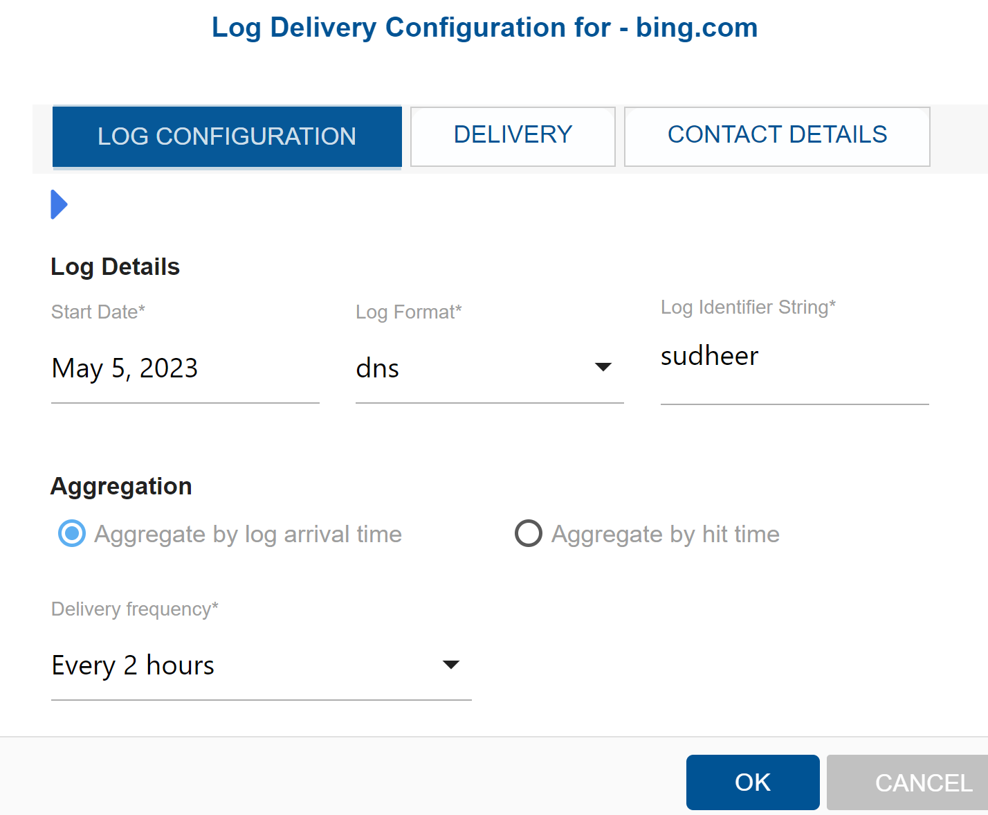Expand the blue triangle arrow below the tabs
The image size is (988, 815).
[59, 204]
